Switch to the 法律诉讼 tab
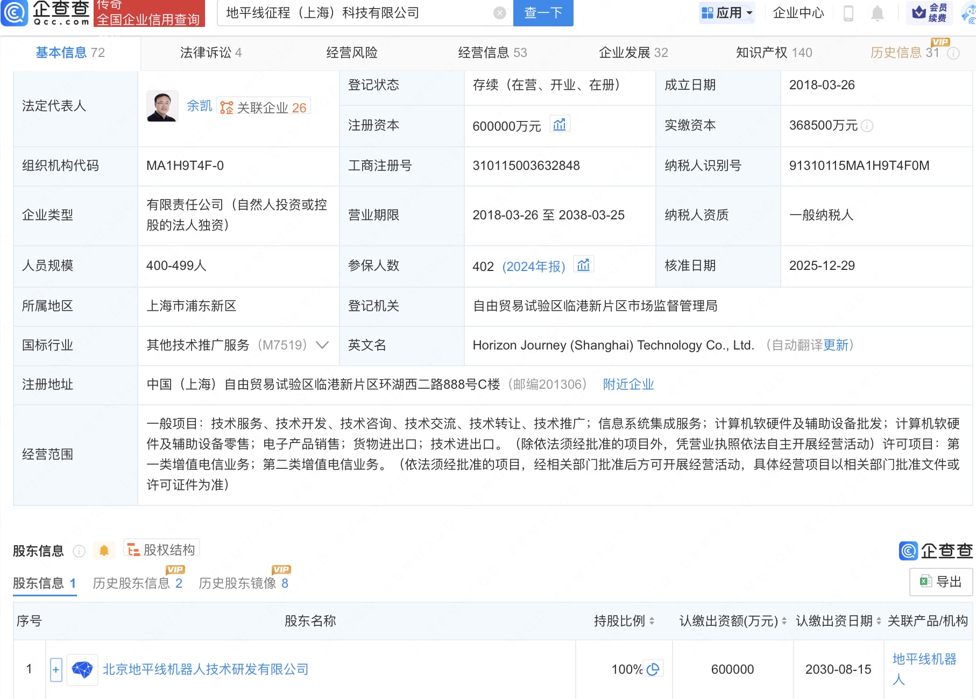The image size is (976, 699). coord(210,53)
